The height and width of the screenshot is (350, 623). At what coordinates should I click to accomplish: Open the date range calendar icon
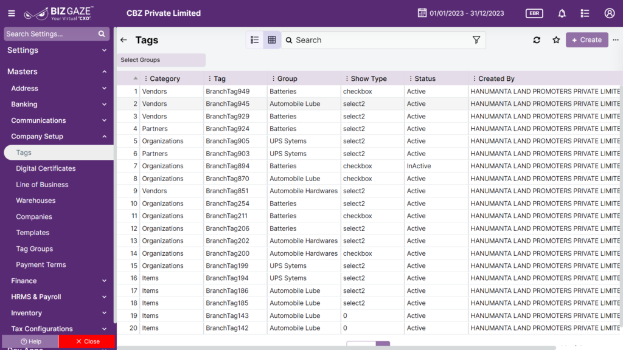(x=422, y=13)
